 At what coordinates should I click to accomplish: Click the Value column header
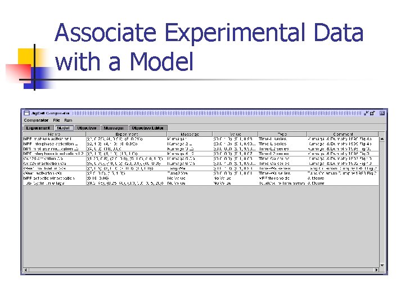click(235, 134)
